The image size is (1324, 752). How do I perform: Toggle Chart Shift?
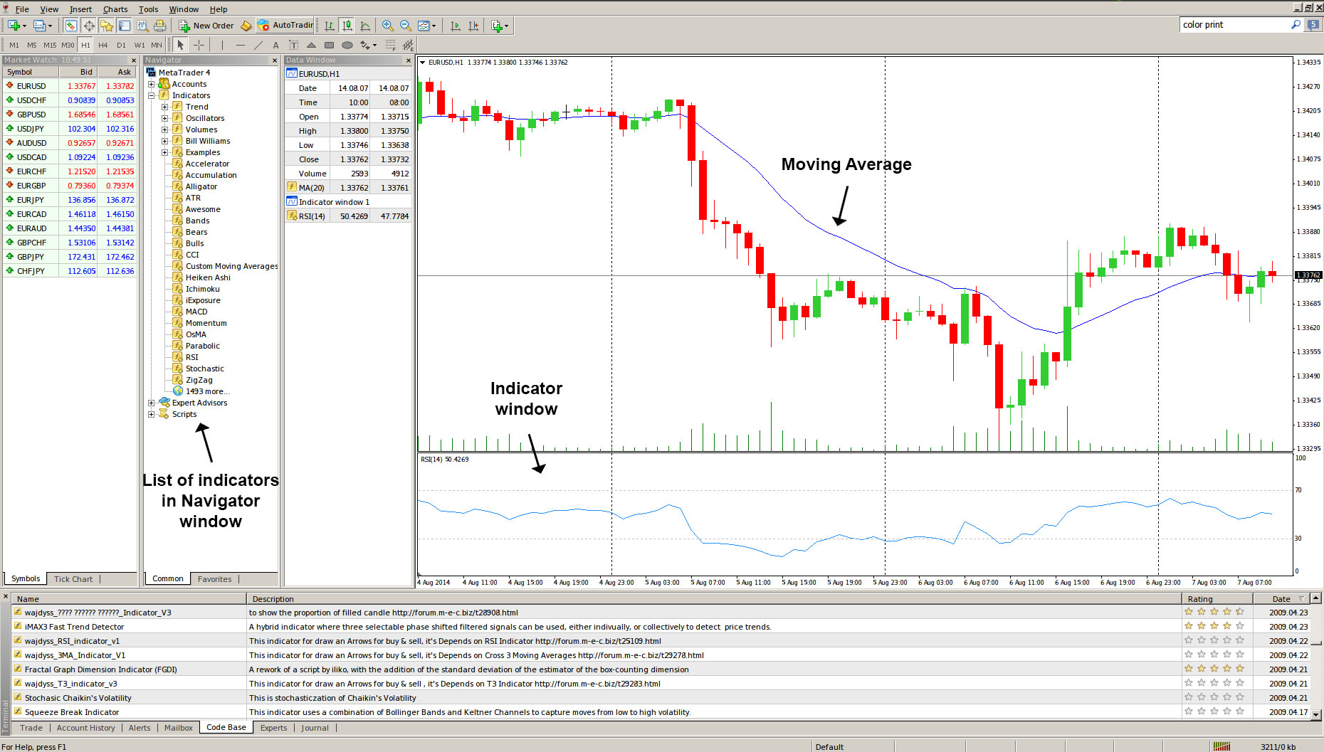point(473,26)
